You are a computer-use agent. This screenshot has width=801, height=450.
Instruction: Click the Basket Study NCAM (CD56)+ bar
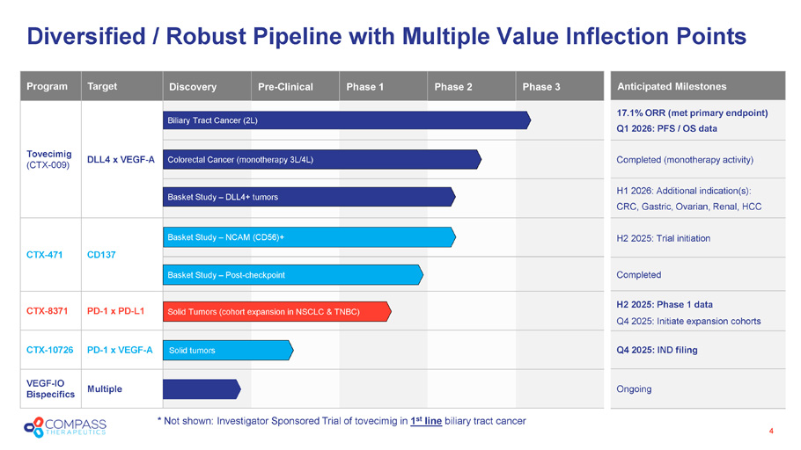pyautogui.click(x=308, y=237)
